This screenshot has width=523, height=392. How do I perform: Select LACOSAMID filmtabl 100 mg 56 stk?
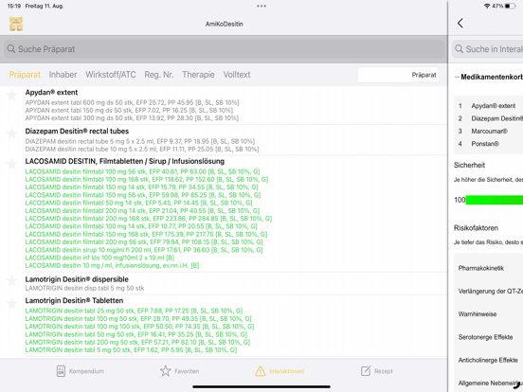click(x=142, y=171)
